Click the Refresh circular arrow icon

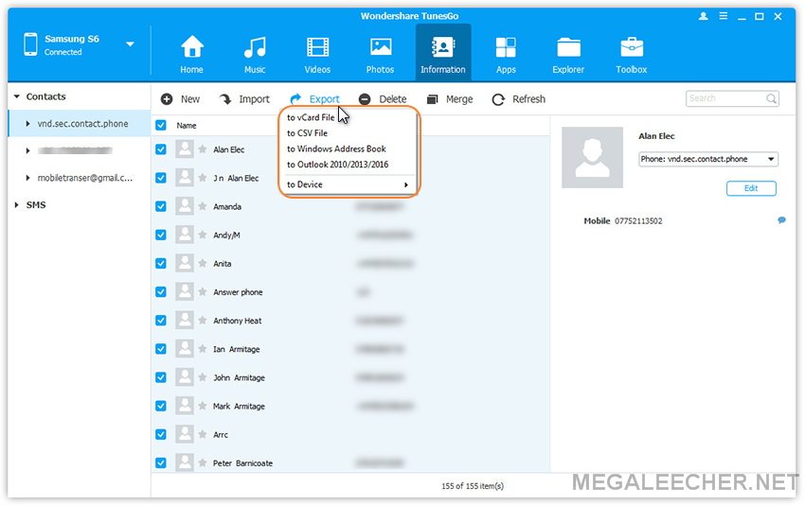click(498, 99)
